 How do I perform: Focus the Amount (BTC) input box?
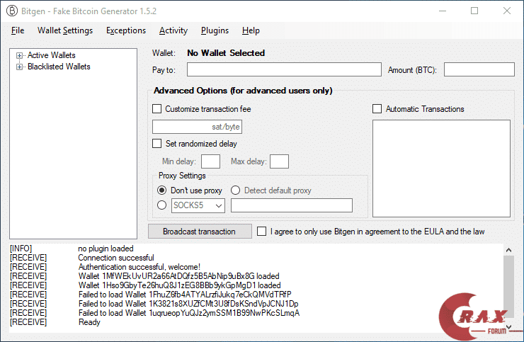tap(479, 69)
